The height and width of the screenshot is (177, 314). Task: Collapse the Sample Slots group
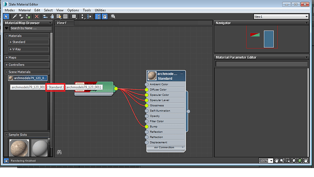click(27, 135)
